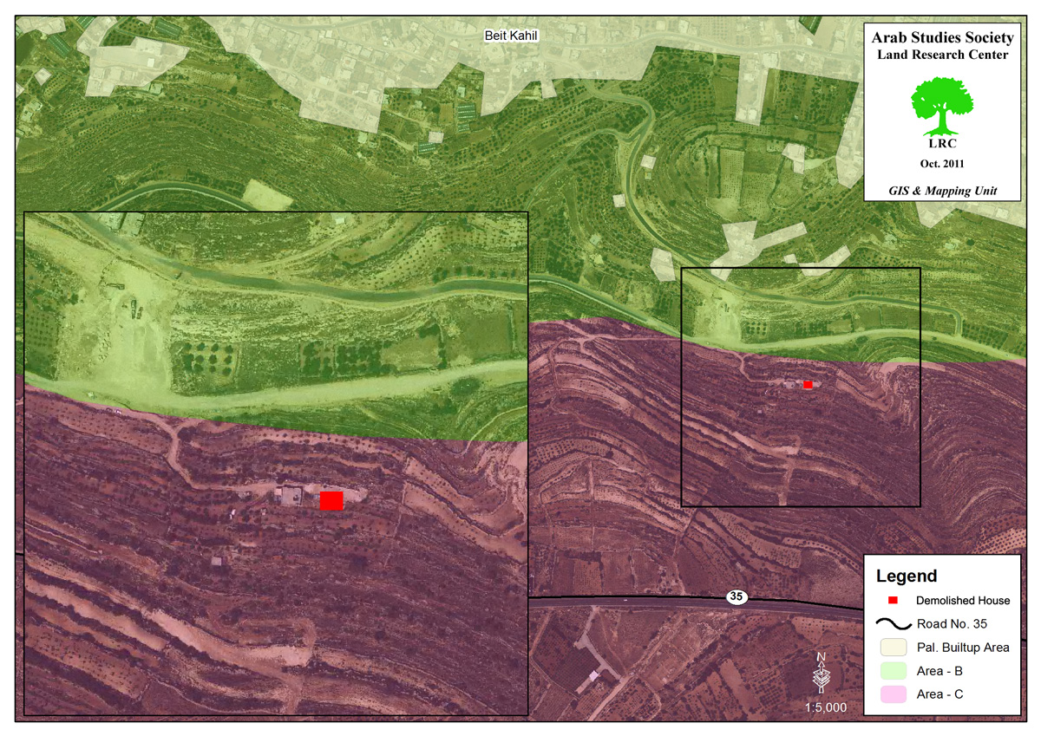Click the Demolished House legend label
This screenshot has height=736, width=1041.
point(963,600)
